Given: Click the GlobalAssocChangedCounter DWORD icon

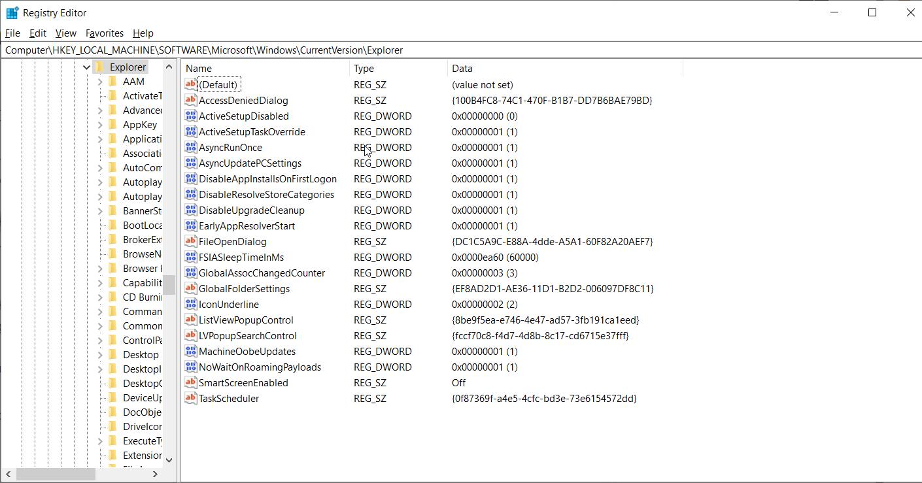Looking at the screenshot, I should [x=190, y=273].
